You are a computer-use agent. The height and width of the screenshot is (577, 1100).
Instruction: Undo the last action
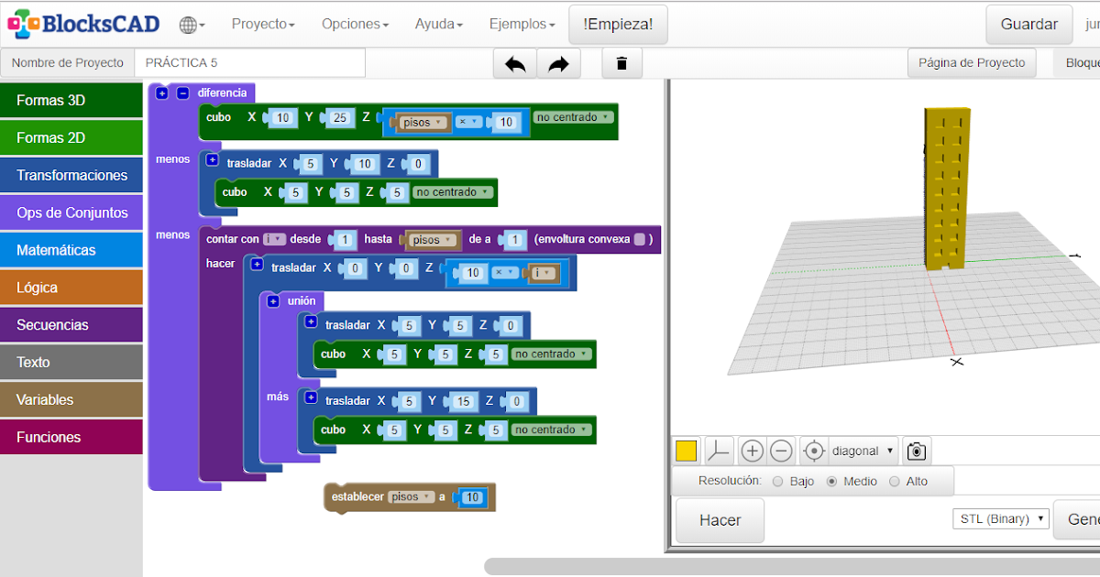pos(514,62)
